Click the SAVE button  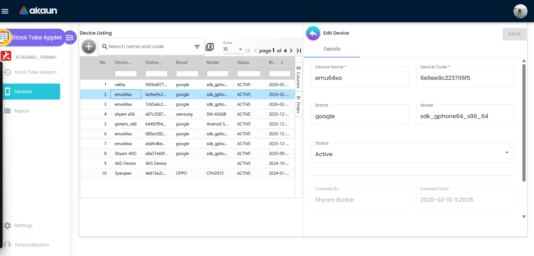[x=515, y=34]
